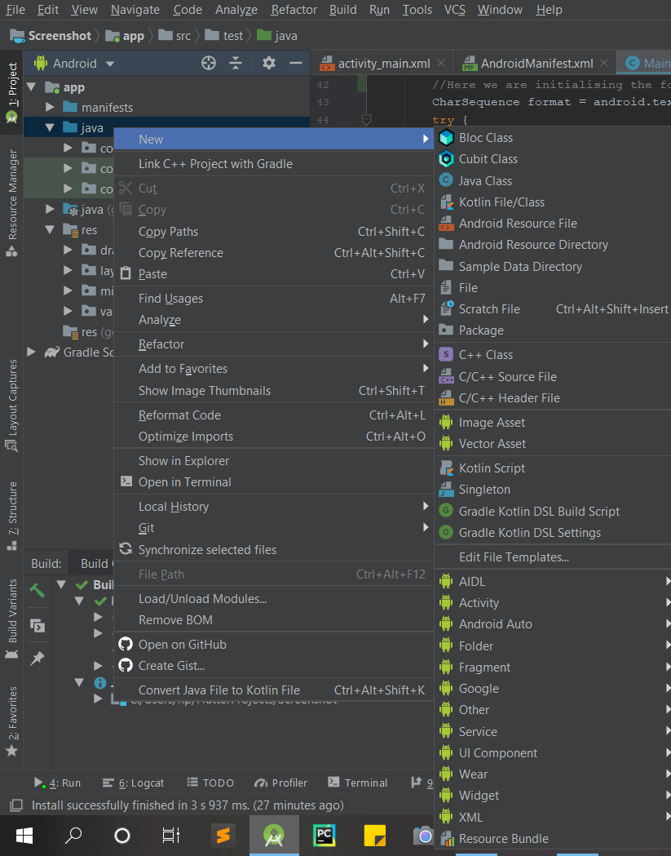Open the Logcat panel
Image resolution: width=671 pixels, height=856 pixels.
click(x=140, y=783)
